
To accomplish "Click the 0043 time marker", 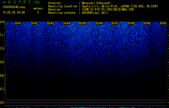I will (51, 23).
